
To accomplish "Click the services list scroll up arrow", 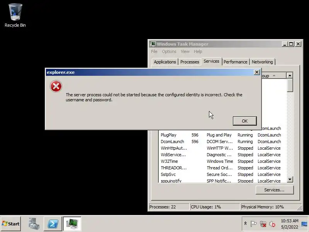I will tap(290, 75).
